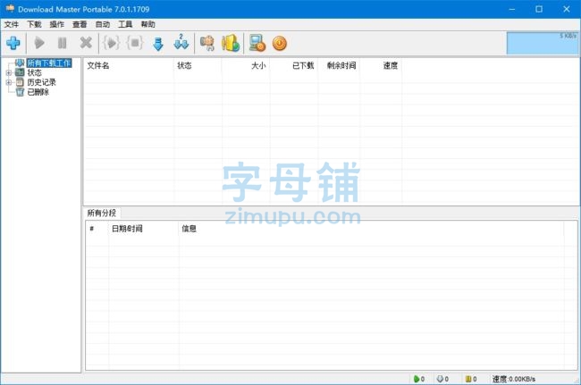The width and height of the screenshot is (581, 385).
Task: Click the orange power shutdown icon
Action: pos(280,43)
